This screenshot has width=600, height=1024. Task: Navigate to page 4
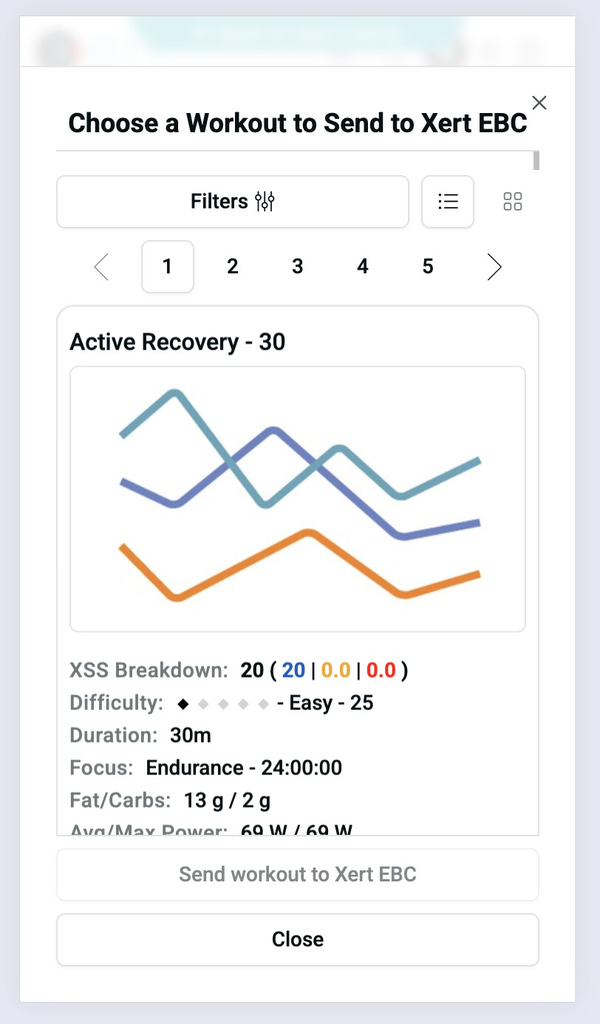[x=363, y=267]
